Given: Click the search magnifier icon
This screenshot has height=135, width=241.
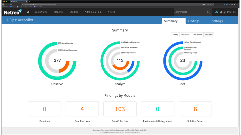Looking at the screenshot, I should tap(208, 12).
